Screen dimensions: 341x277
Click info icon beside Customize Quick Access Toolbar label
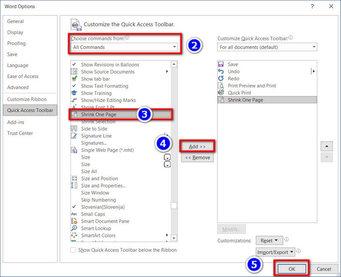pos(291,38)
